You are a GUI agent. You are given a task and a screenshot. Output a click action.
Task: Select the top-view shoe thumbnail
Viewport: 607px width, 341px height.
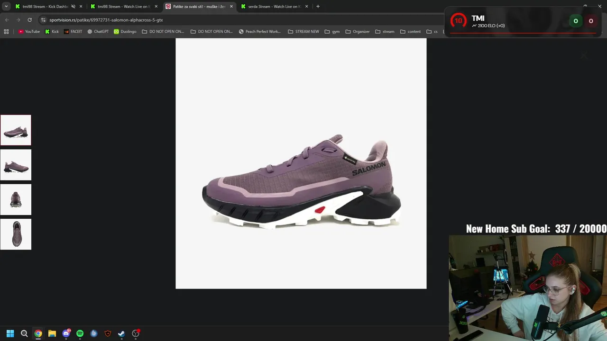pyautogui.click(x=16, y=234)
